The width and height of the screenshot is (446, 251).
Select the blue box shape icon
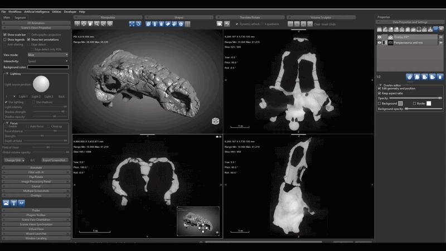click(148, 24)
